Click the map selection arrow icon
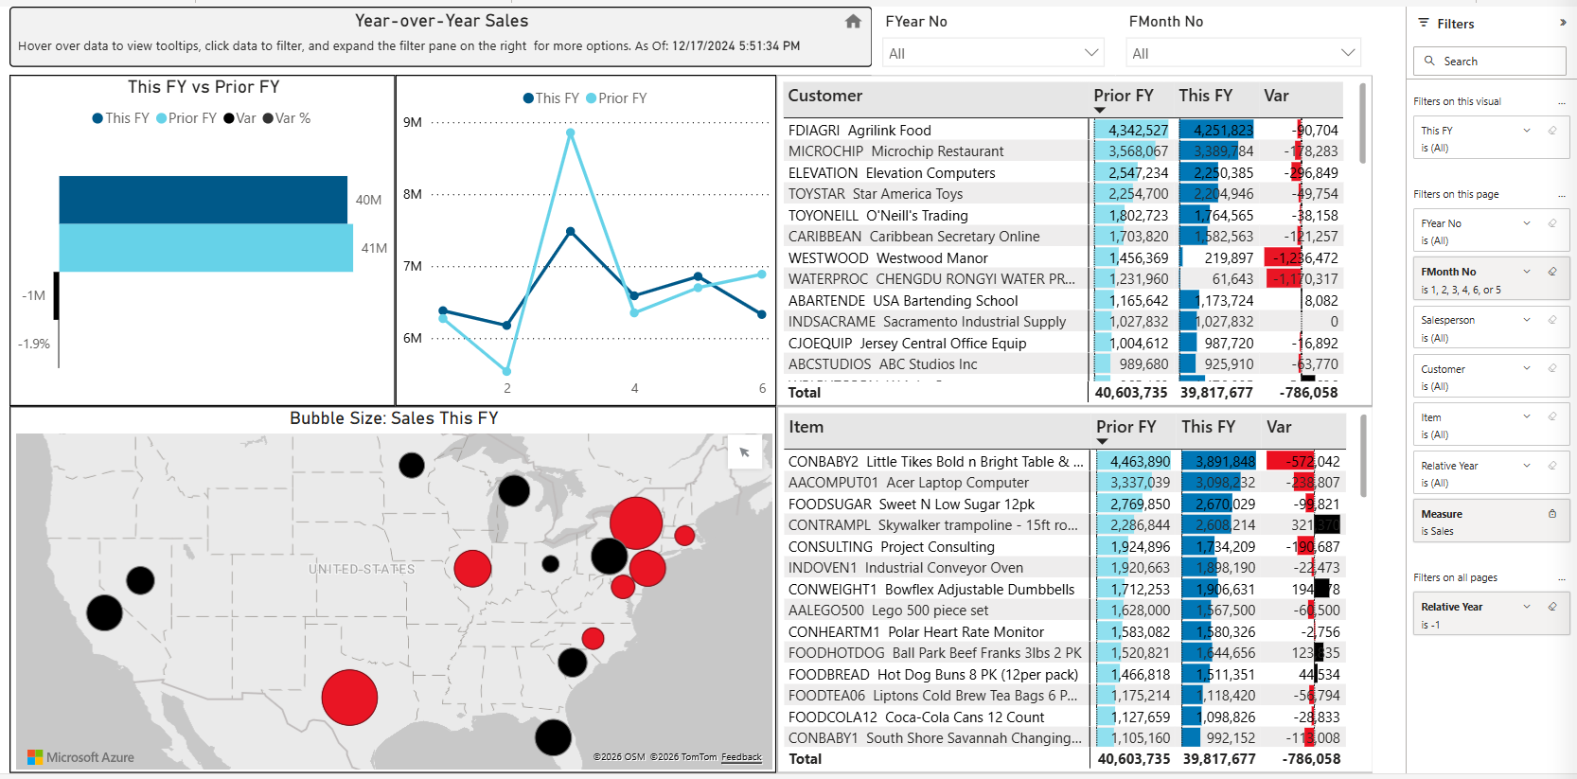The width and height of the screenshot is (1577, 779). pos(744,452)
